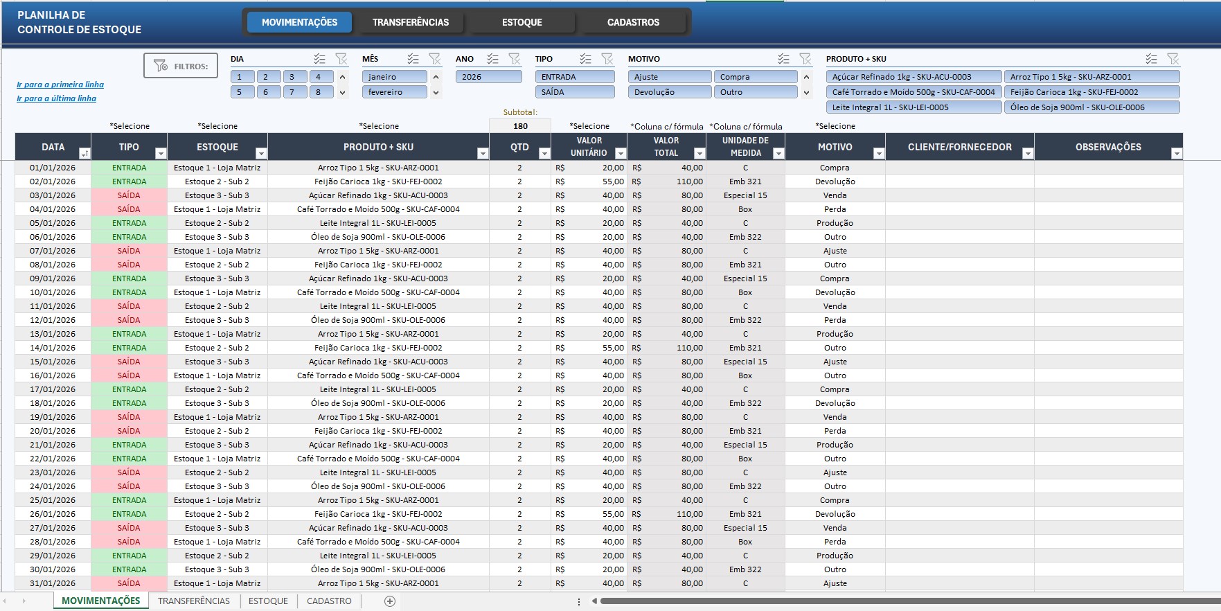Open the CADASTROS navigation button
This screenshot has height=611, width=1221.
[633, 22]
